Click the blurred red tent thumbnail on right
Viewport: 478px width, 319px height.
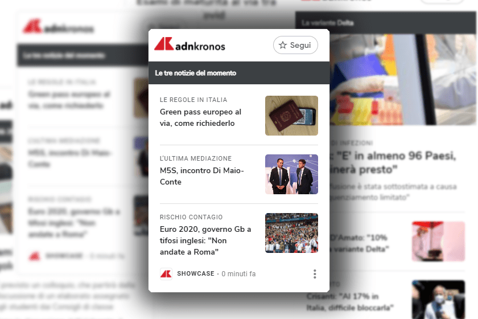[438, 241]
